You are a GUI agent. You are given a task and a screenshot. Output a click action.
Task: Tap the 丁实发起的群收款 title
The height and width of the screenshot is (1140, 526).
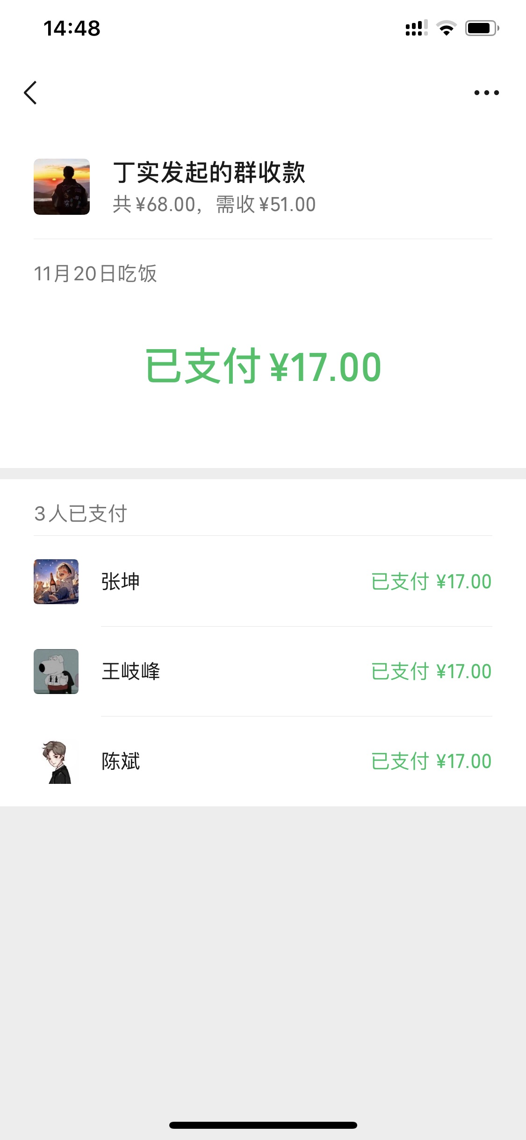tap(209, 172)
